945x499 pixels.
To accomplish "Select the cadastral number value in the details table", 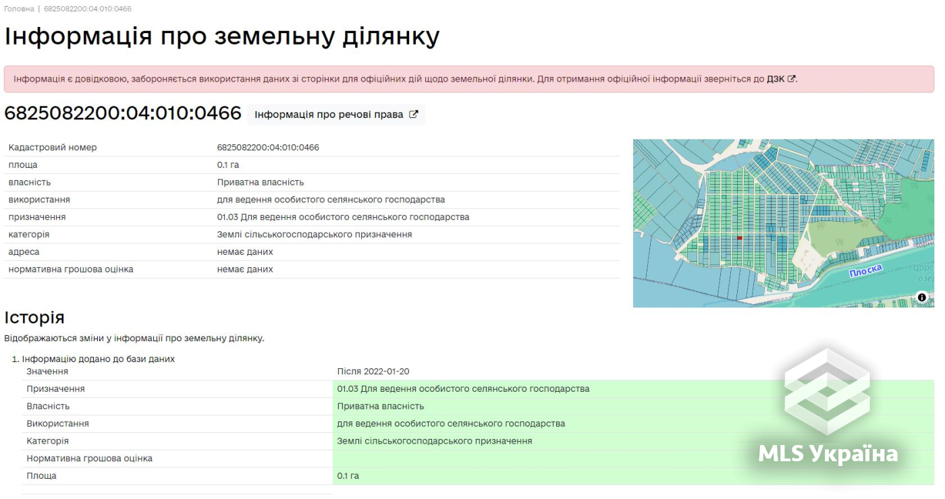I will 268,148.
